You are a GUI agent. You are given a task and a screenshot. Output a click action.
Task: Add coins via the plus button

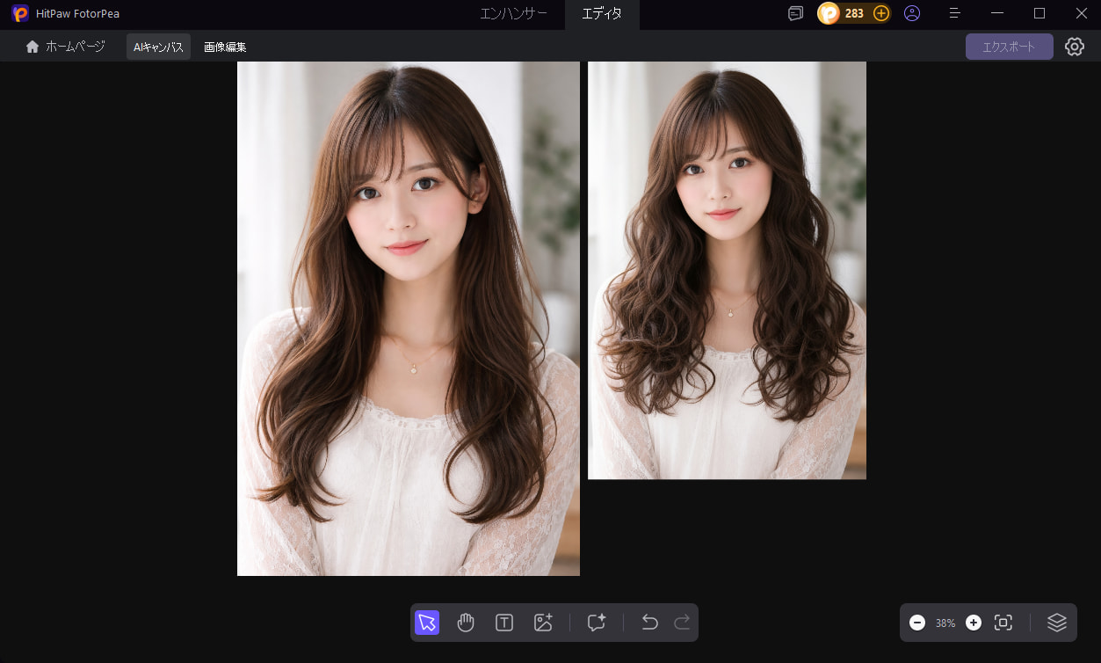click(880, 13)
